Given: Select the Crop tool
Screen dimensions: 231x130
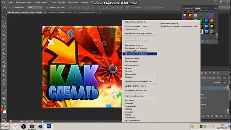Looking at the screenshot, I should [4, 35].
